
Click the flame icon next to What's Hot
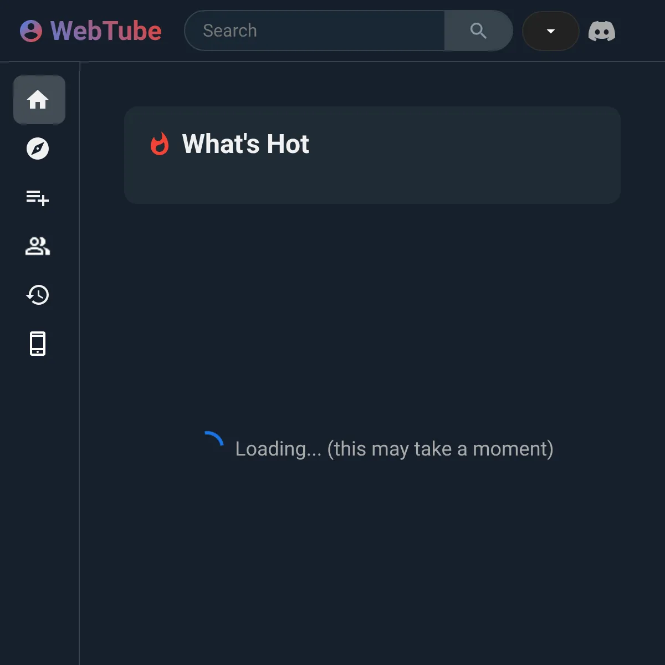click(160, 144)
